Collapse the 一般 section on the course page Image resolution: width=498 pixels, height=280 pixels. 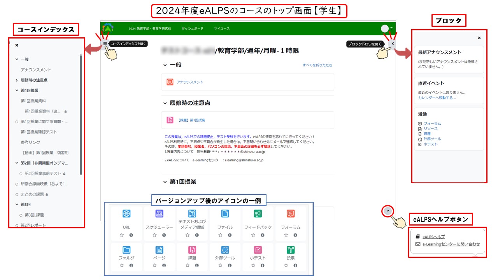click(165, 65)
